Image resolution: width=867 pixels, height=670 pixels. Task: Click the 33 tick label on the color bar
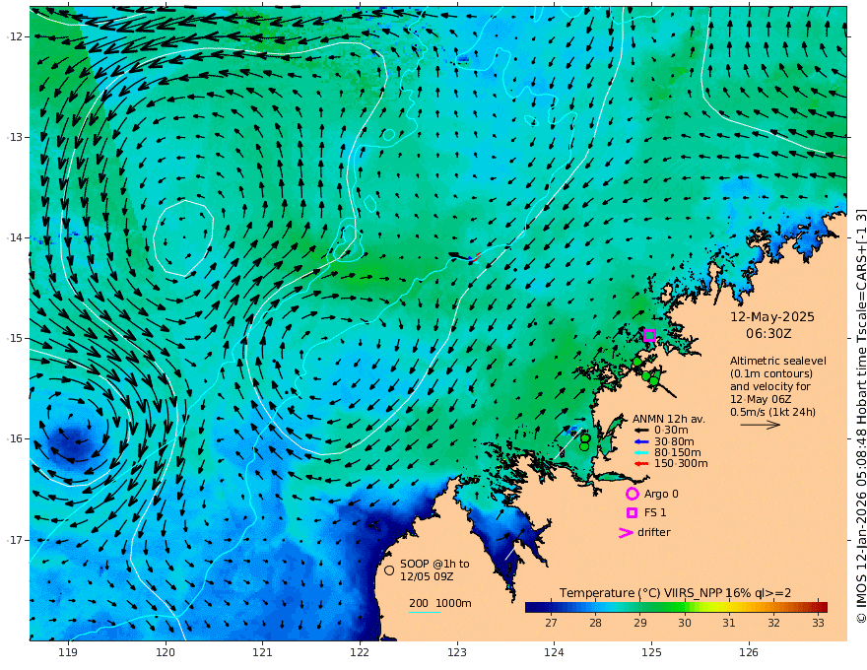pos(819,623)
